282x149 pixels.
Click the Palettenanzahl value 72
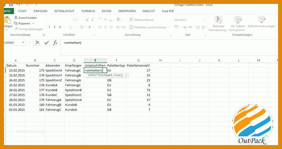pyautogui.click(x=138, y=90)
